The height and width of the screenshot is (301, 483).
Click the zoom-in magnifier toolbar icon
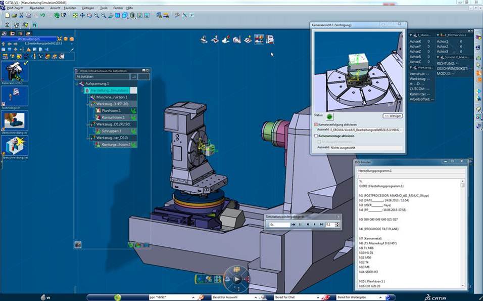point(96,16)
